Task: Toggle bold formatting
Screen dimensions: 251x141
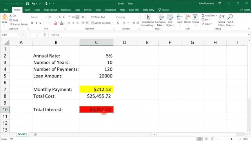Action: coord(32,23)
